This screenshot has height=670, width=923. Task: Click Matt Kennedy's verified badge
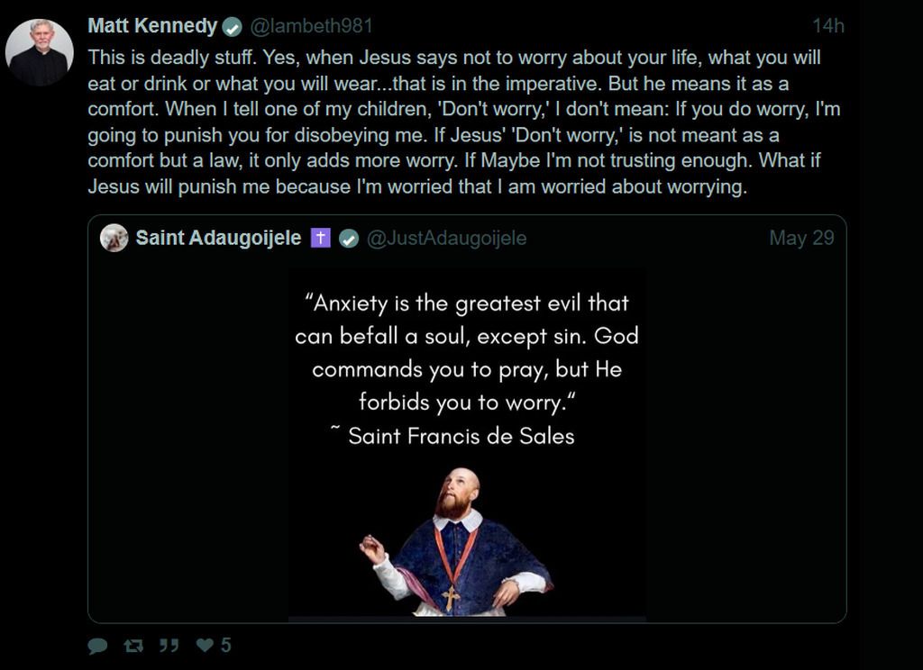pyautogui.click(x=233, y=27)
